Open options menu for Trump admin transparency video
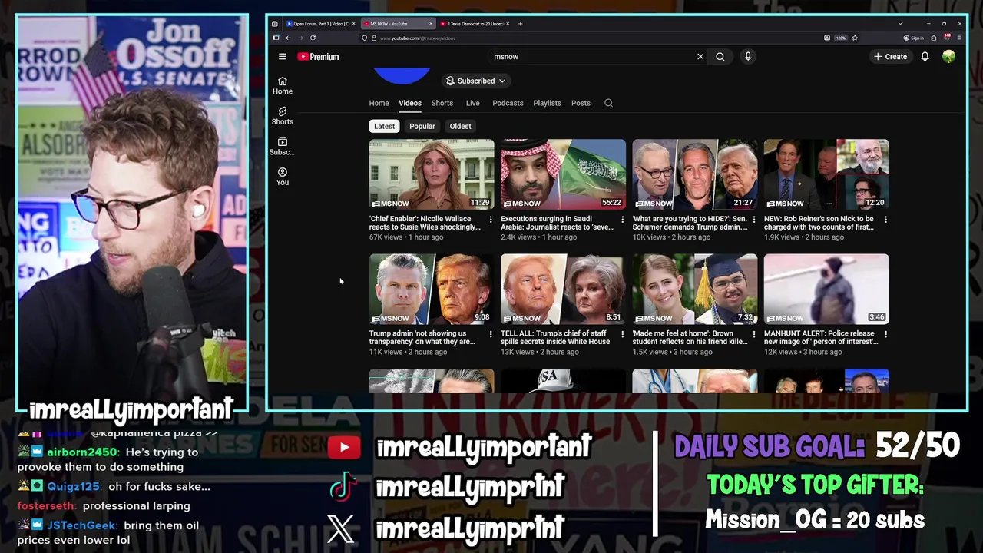 point(491,334)
